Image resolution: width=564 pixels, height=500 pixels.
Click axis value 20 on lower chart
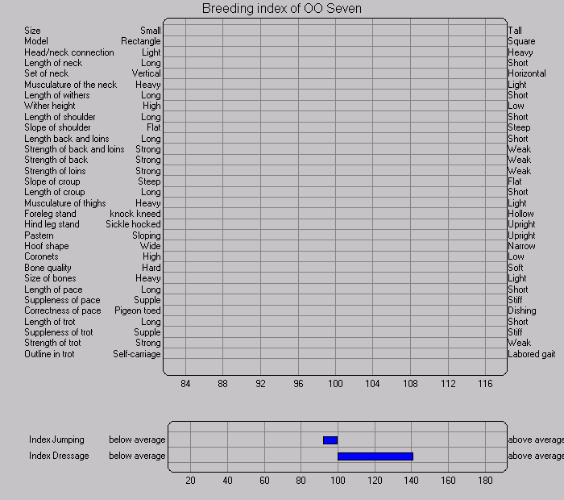tap(191, 481)
